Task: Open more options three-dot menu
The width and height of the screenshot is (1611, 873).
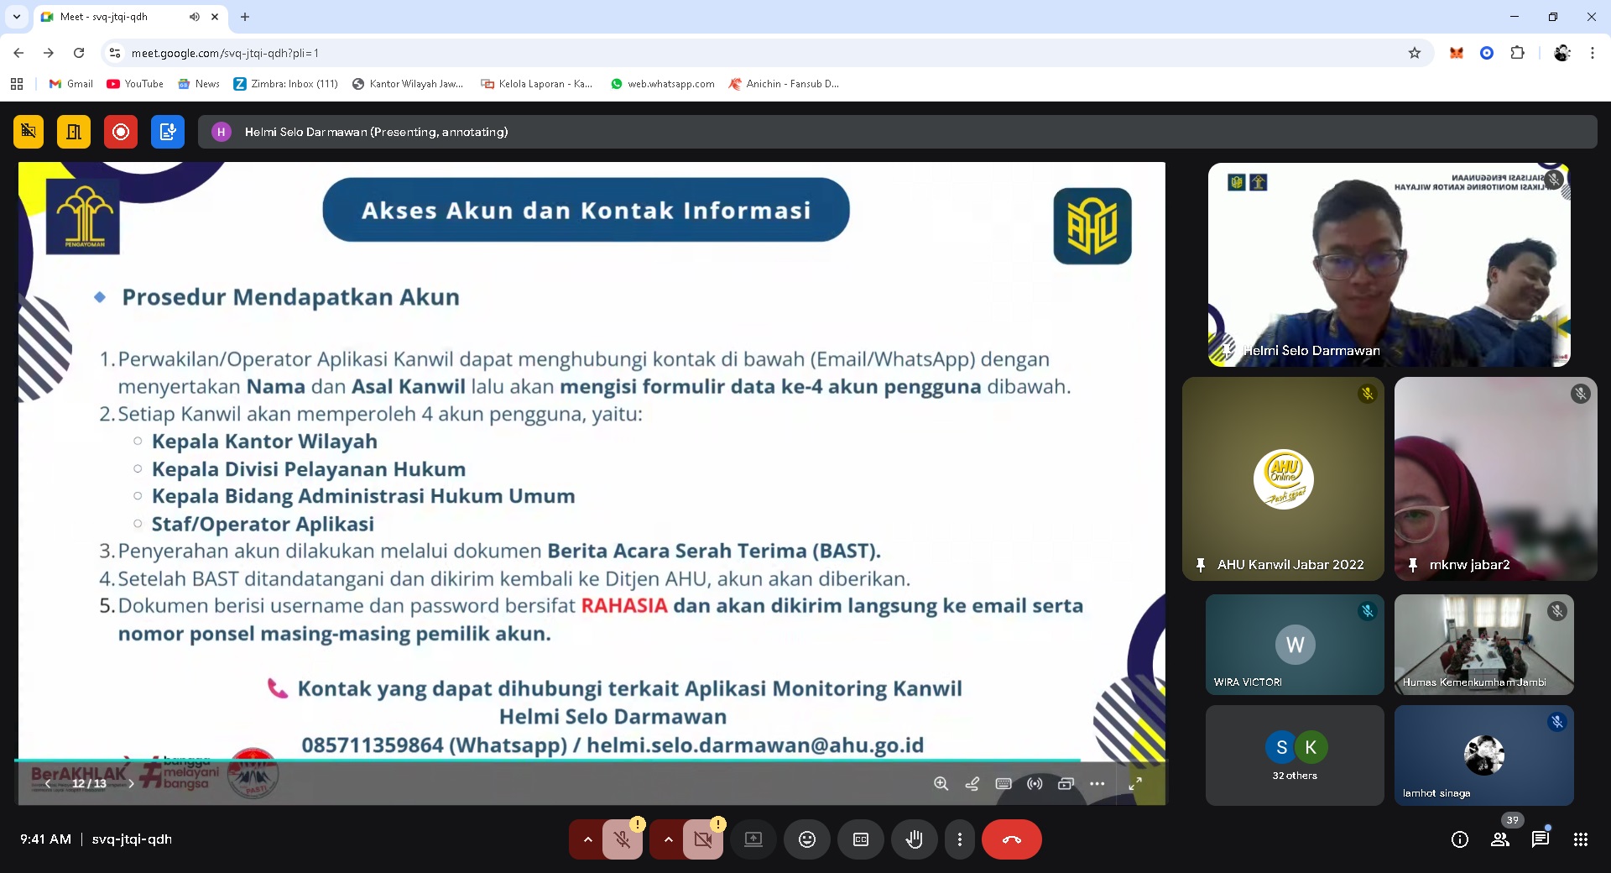Action: [959, 839]
